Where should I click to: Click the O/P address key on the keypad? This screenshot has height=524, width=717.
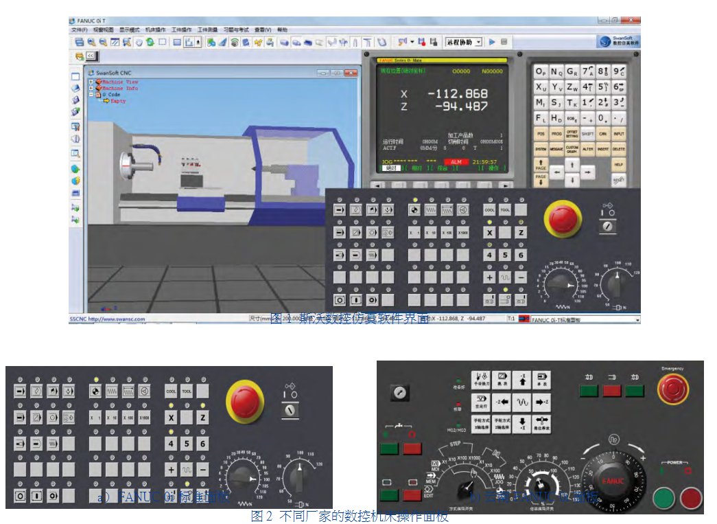tap(541, 72)
